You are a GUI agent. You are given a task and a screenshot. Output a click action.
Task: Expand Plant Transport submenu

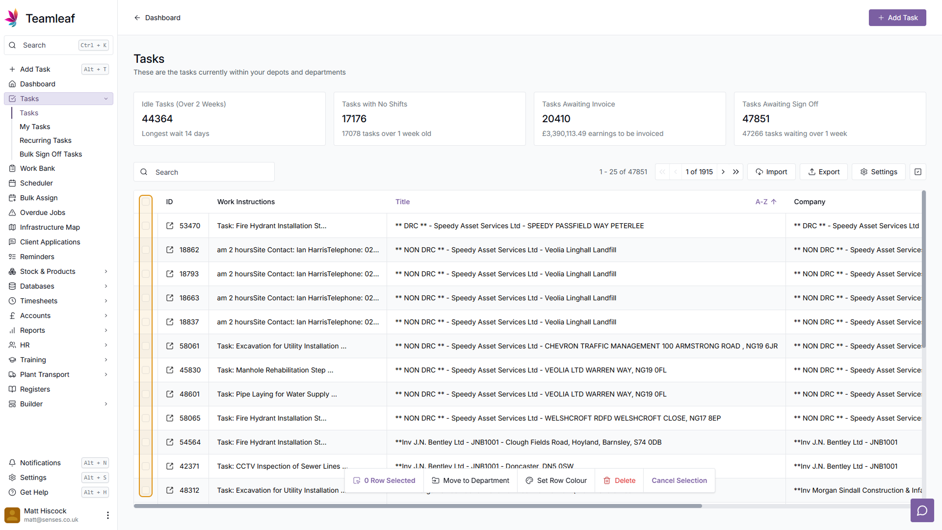(x=106, y=374)
